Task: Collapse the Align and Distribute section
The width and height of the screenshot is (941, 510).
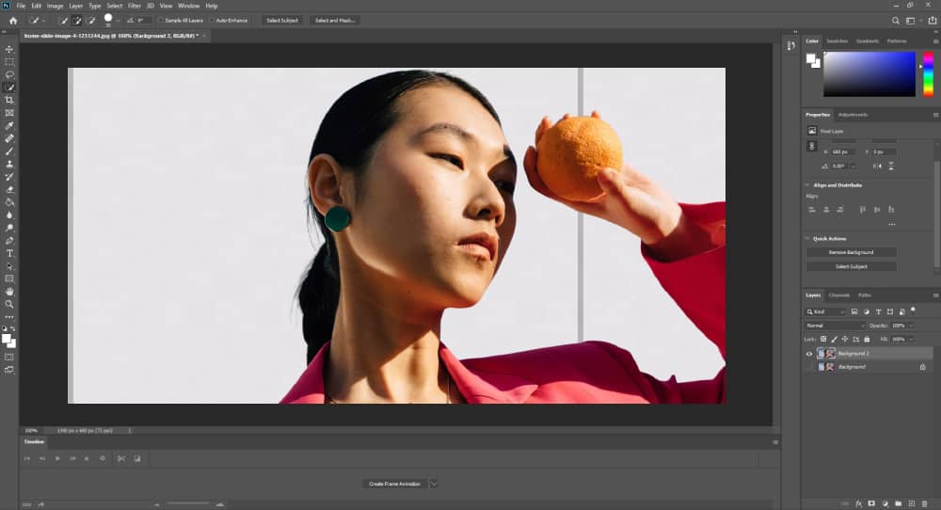Action: [807, 184]
